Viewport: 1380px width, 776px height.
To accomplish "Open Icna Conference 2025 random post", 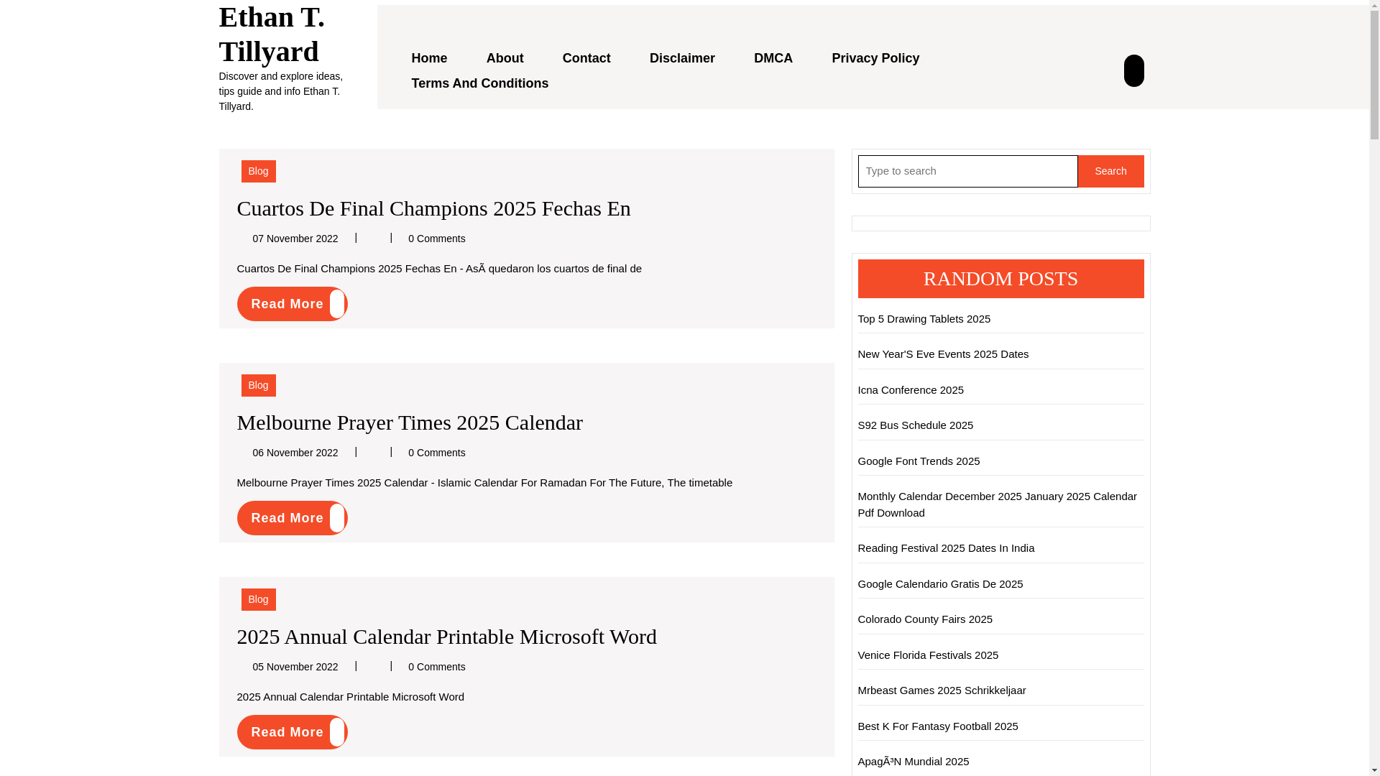I will coord(911,389).
